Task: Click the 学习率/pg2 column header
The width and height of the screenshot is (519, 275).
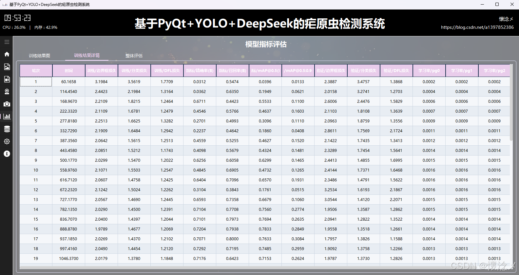Action: pyautogui.click(x=494, y=71)
